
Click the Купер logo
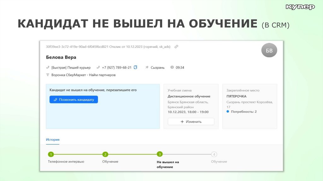point(300,7)
